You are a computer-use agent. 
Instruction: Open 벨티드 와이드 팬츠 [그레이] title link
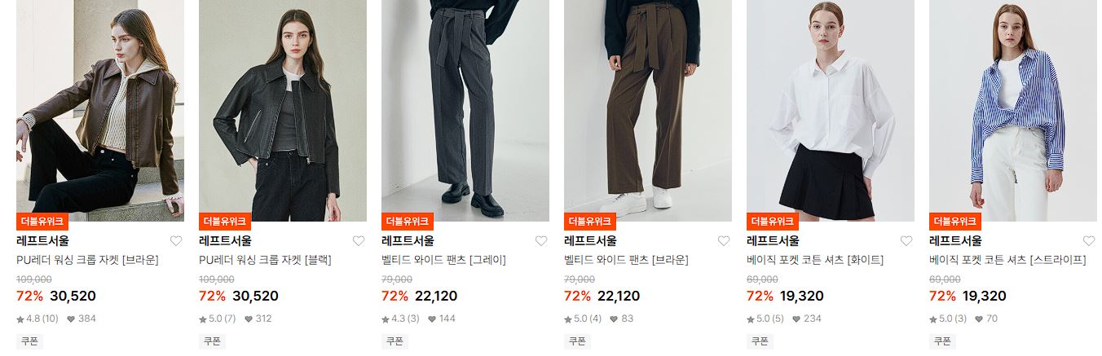coord(443,261)
